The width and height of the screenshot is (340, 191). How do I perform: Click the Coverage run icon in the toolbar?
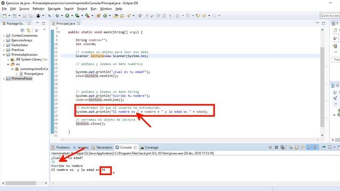tap(77, 15)
